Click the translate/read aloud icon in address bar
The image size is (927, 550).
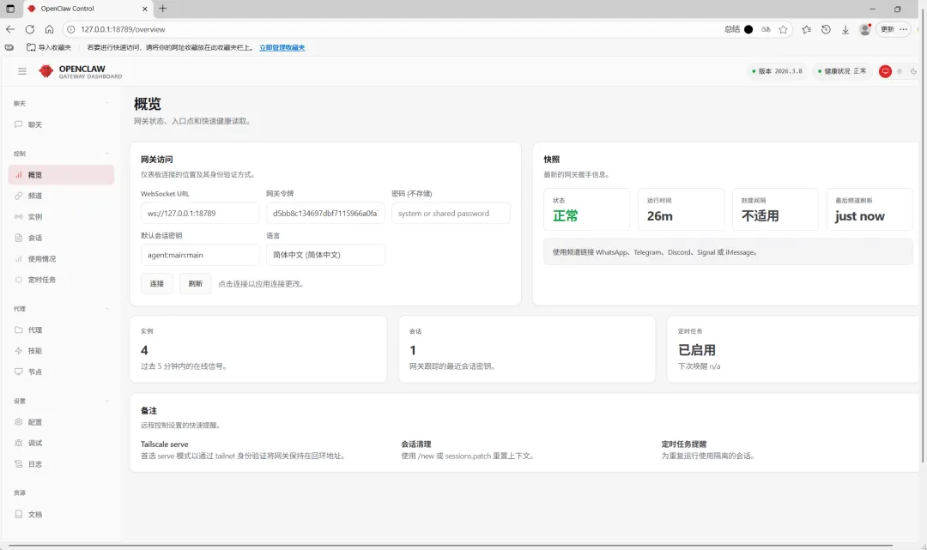[x=766, y=29]
